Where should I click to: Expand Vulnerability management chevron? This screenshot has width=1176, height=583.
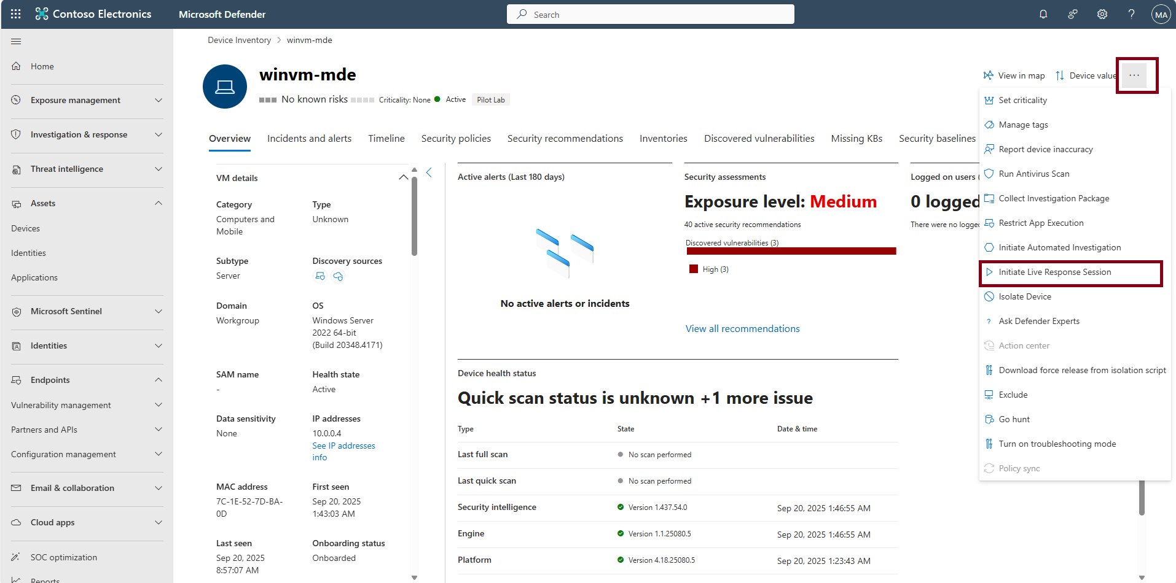159,405
